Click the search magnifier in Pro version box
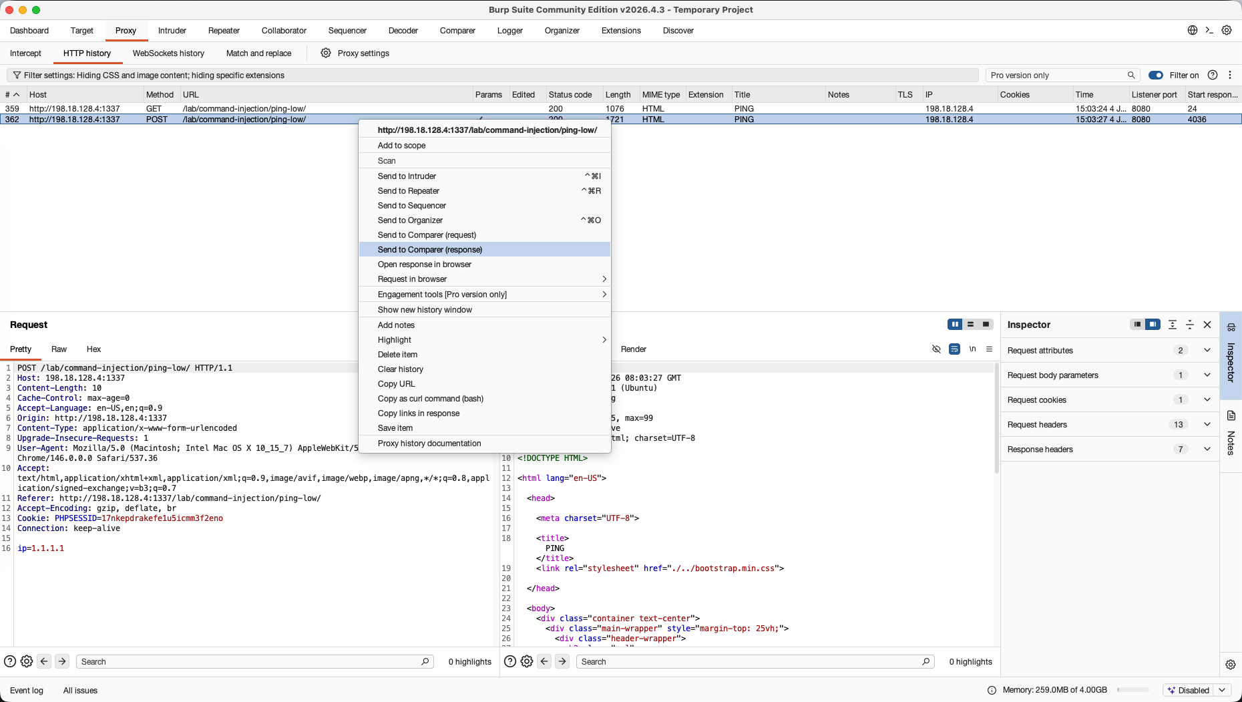The height and width of the screenshot is (702, 1242). tap(1131, 75)
